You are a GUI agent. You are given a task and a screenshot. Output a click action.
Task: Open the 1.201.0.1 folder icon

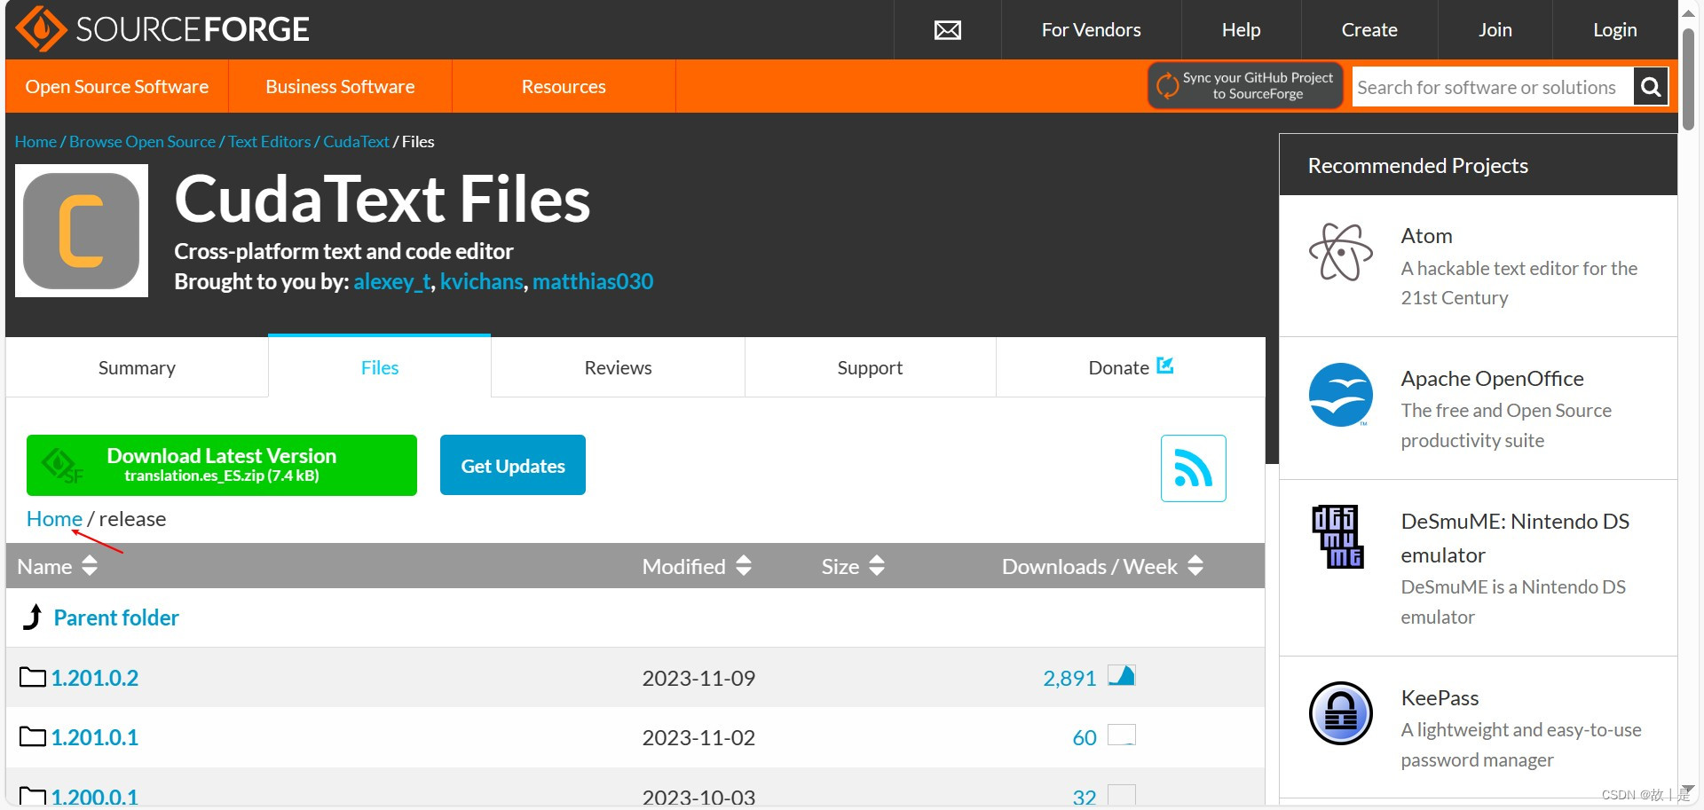(33, 737)
